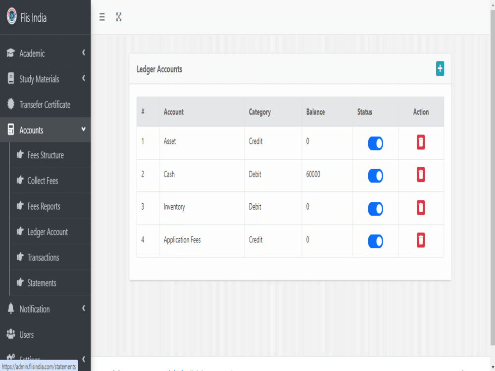
Task: Click the Credit category in Application Fees row
Action: click(255, 240)
